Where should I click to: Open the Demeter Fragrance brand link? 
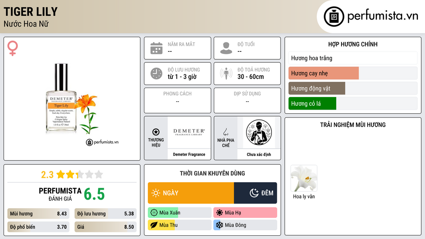(189, 154)
